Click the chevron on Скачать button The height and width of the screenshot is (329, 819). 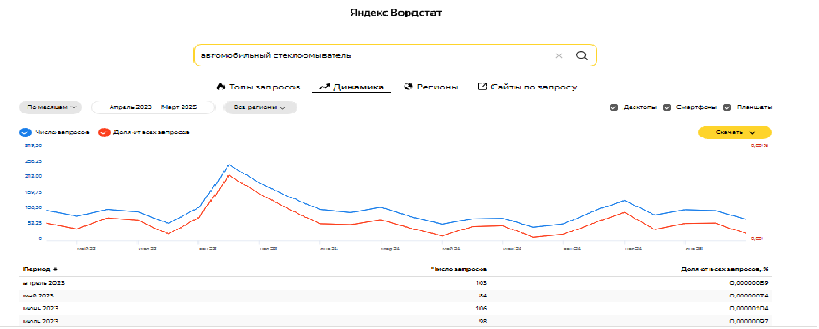click(752, 132)
